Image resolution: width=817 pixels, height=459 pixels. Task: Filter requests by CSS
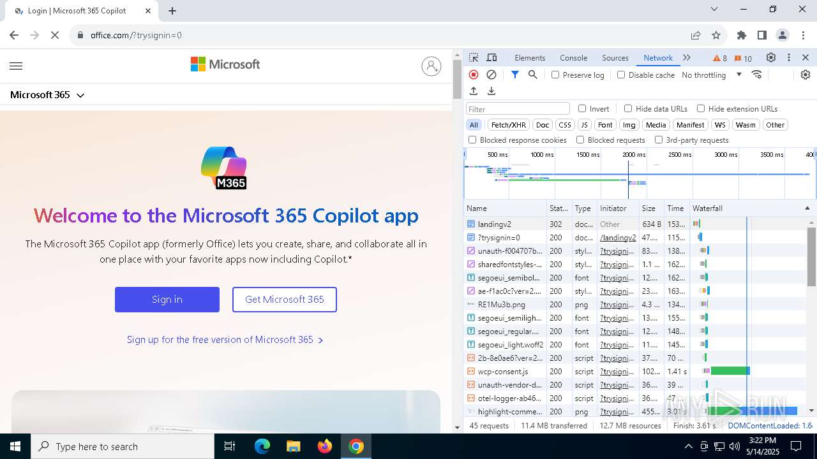pos(565,125)
